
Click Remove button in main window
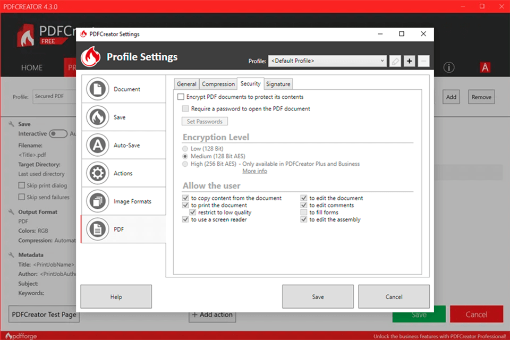(481, 97)
